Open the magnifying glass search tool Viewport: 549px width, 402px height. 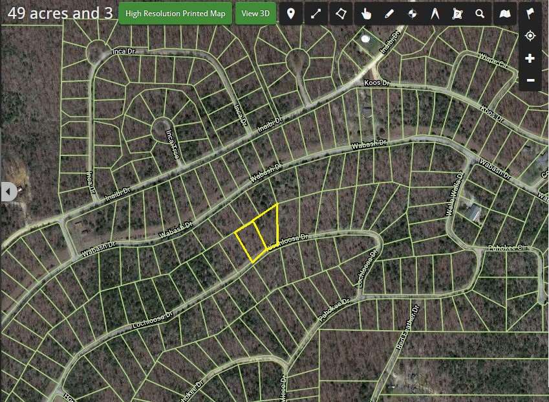pos(480,14)
